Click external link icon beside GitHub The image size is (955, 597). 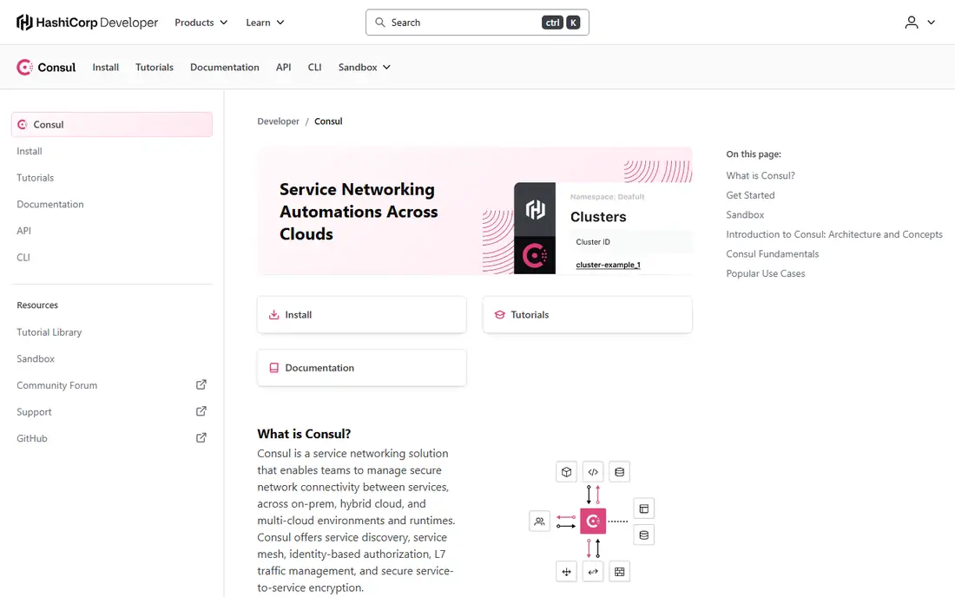201,437
